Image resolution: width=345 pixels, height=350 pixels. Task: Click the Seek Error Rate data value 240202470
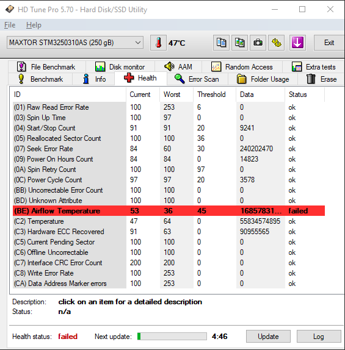click(256, 149)
